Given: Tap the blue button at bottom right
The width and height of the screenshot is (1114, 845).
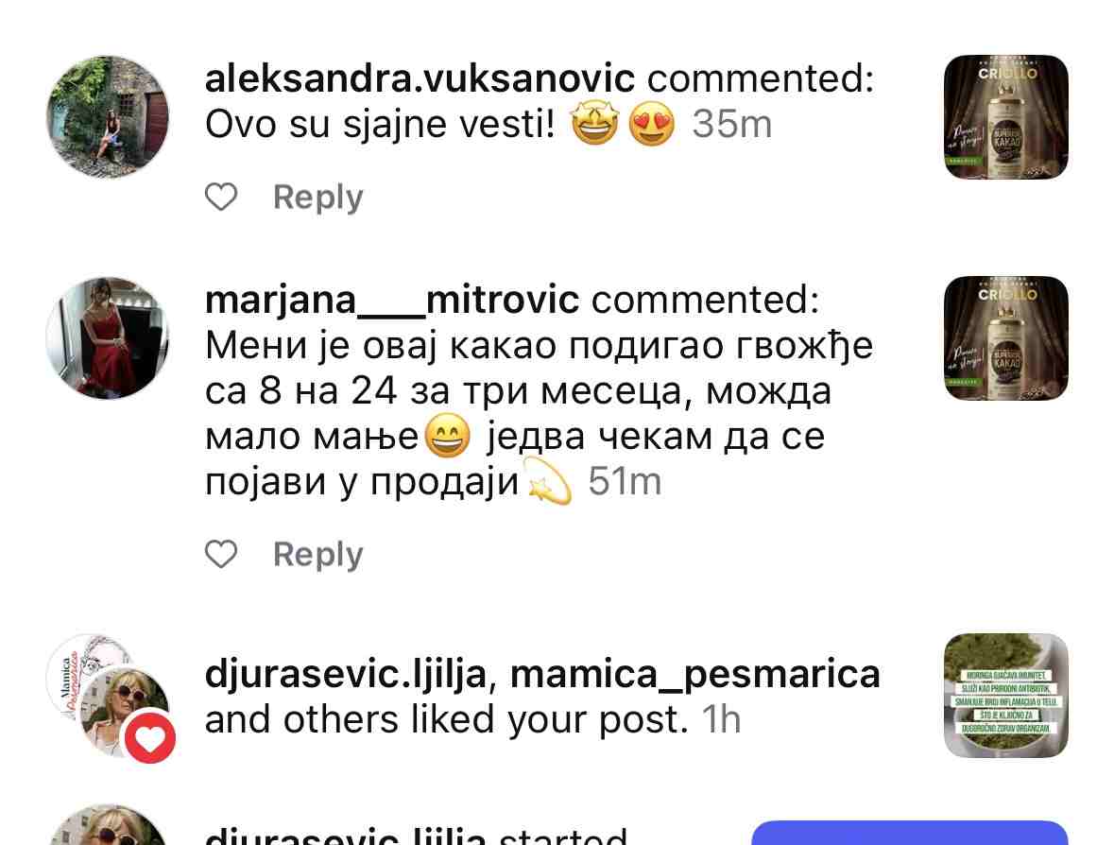Looking at the screenshot, I should click(909, 833).
